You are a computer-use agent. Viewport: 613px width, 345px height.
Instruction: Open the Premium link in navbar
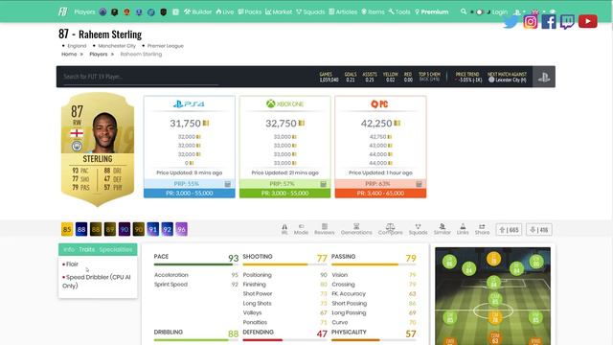432,12
